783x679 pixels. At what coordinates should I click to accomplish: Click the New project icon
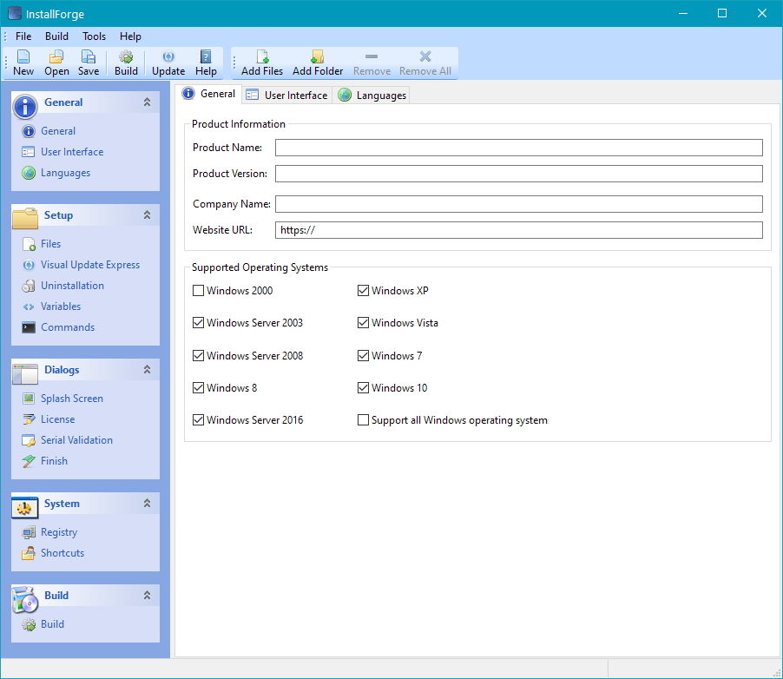[x=23, y=62]
